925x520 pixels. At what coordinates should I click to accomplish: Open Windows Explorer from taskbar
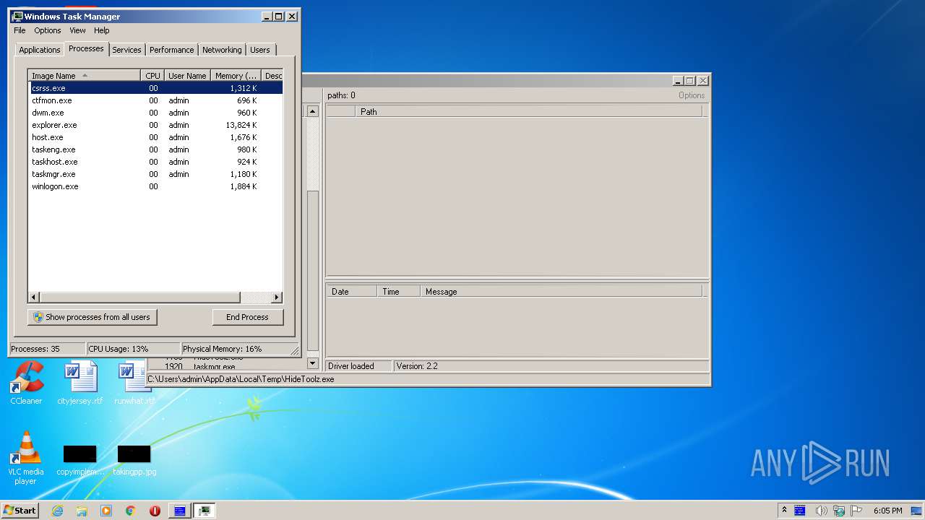(82, 511)
